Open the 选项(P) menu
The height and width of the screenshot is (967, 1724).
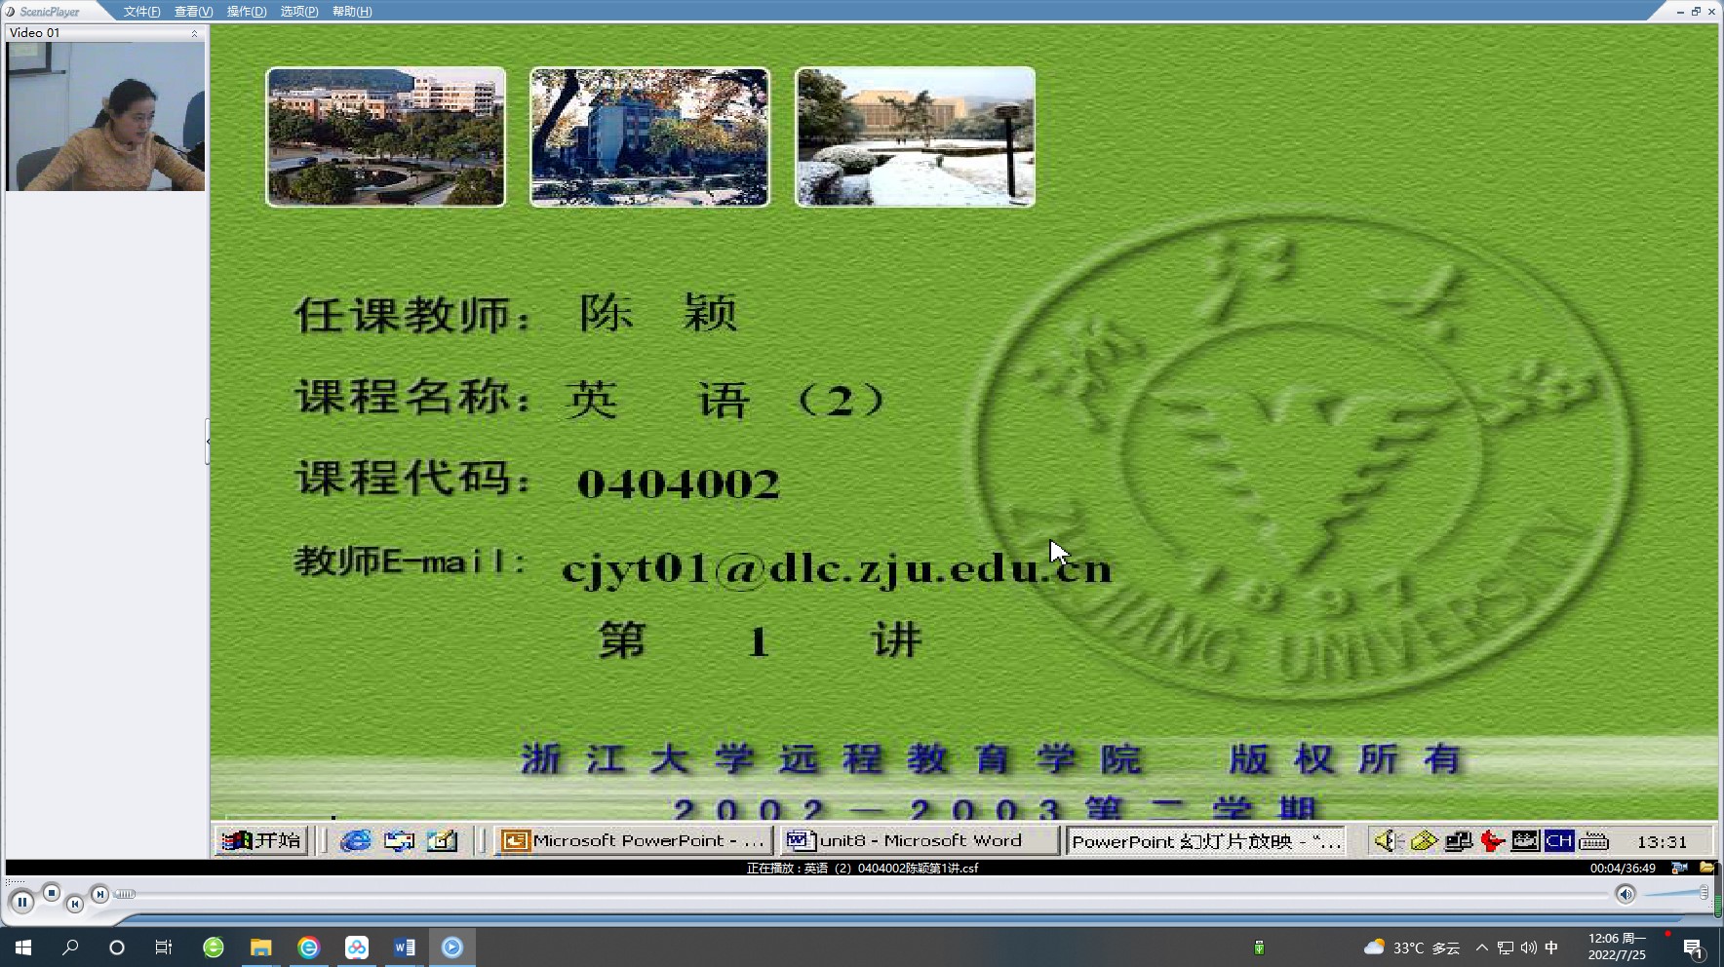(x=298, y=12)
